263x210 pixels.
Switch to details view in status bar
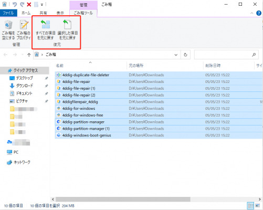[250, 205]
